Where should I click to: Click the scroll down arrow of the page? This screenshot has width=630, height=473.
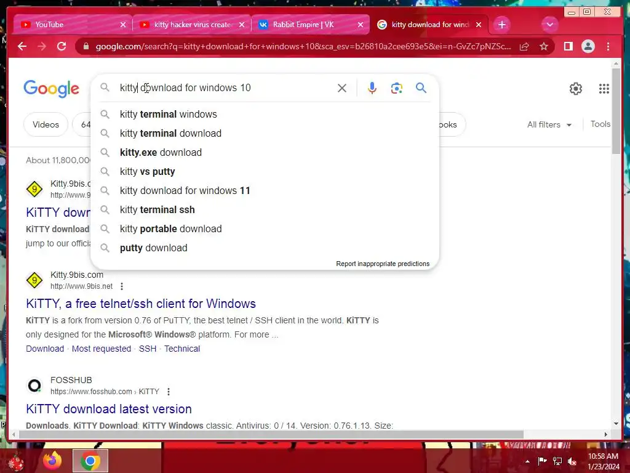point(616,424)
